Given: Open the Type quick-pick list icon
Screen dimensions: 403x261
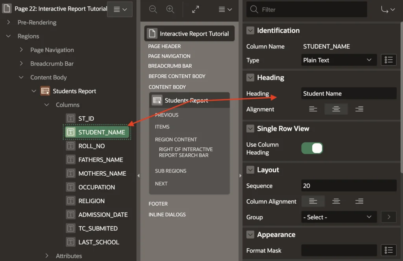Looking at the screenshot, I should point(388,60).
